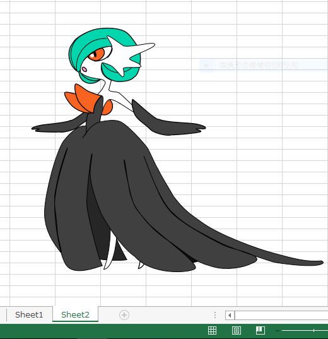Add a new sheet with plus button
Screen dimensions: 328x339
pos(124,315)
